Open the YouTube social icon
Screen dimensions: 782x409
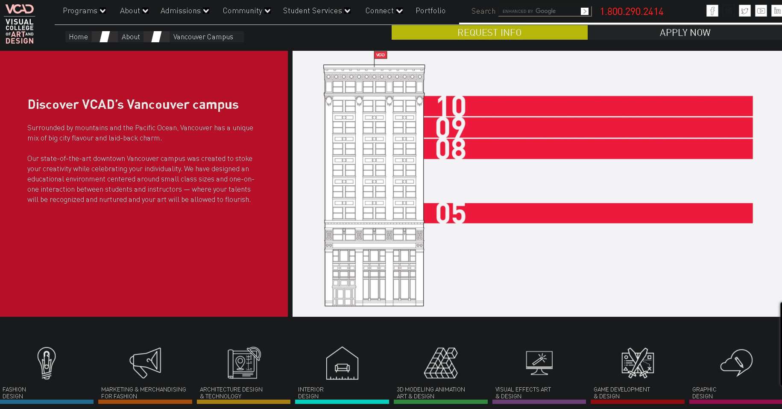click(761, 11)
